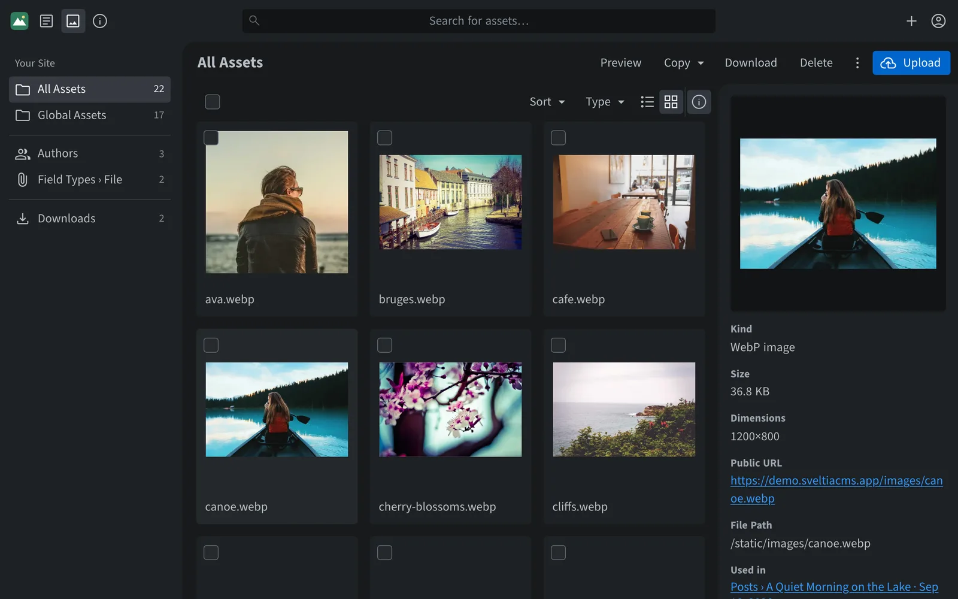Click the blue Upload button
Viewport: 958px width, 599px height.
911,63
